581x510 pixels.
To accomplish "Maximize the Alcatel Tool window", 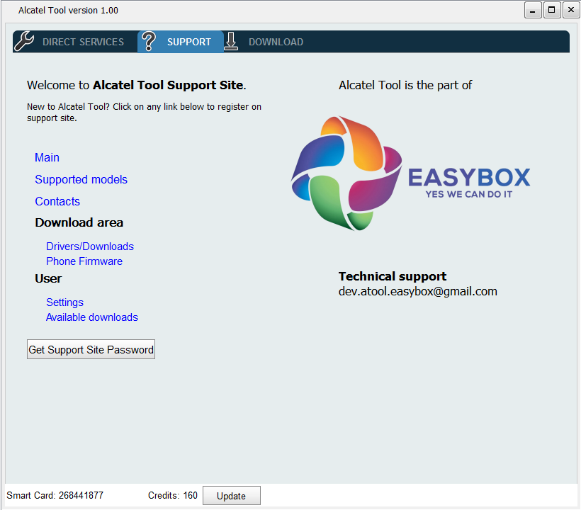I will pos(552,11).
